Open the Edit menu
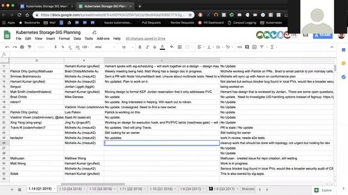Viewport: 348px width, 195px height. [28, 38]
